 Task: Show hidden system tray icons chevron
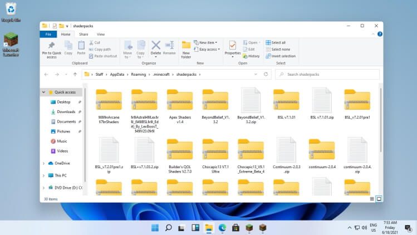(x=350, y=228)
